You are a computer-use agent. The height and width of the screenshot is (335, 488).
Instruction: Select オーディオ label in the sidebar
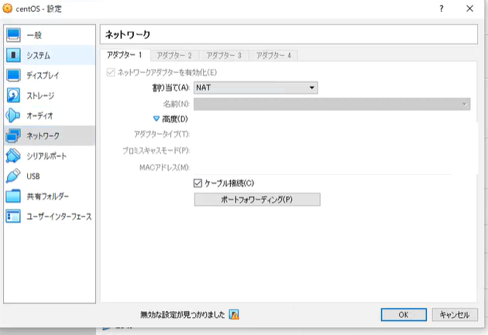coord(40,115)
